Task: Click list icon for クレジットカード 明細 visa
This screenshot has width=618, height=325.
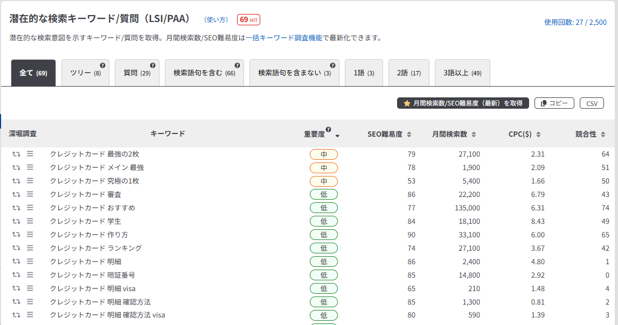Action: click(x=30, y=288)
